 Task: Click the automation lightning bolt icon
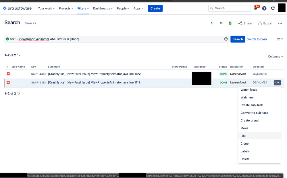pyautogui.click(x=212, y=23)
